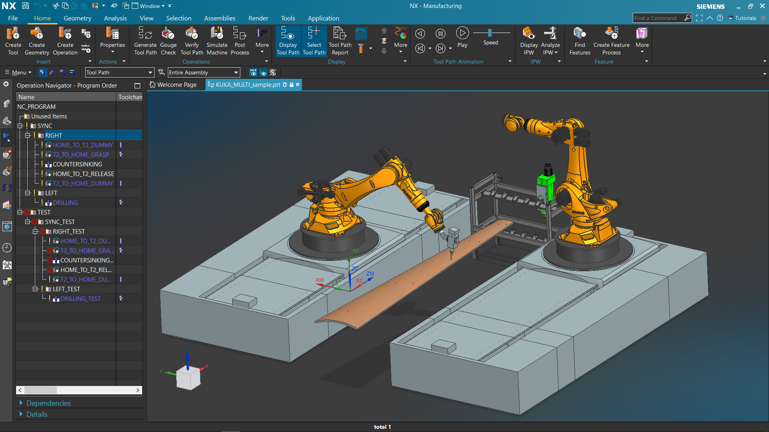The height and width of the screenshot is (432, 769).
Task: Collapse the SYNC program group
Action: (20, 126)
